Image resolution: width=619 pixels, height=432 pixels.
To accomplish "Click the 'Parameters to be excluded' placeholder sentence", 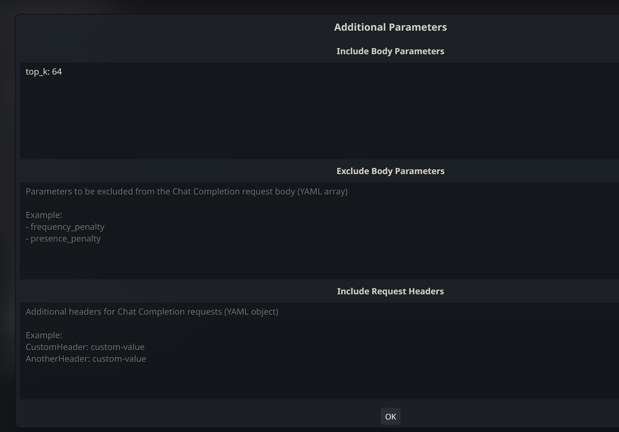I will pyautogui.click(x=187, y=192).
